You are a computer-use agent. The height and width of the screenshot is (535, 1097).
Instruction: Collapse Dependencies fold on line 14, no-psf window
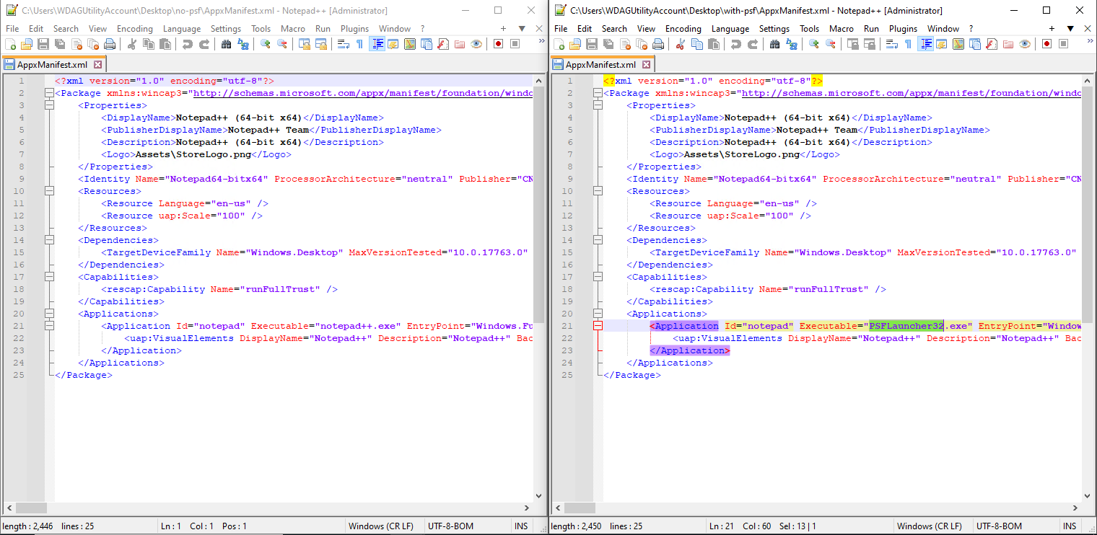pos(49,240)
